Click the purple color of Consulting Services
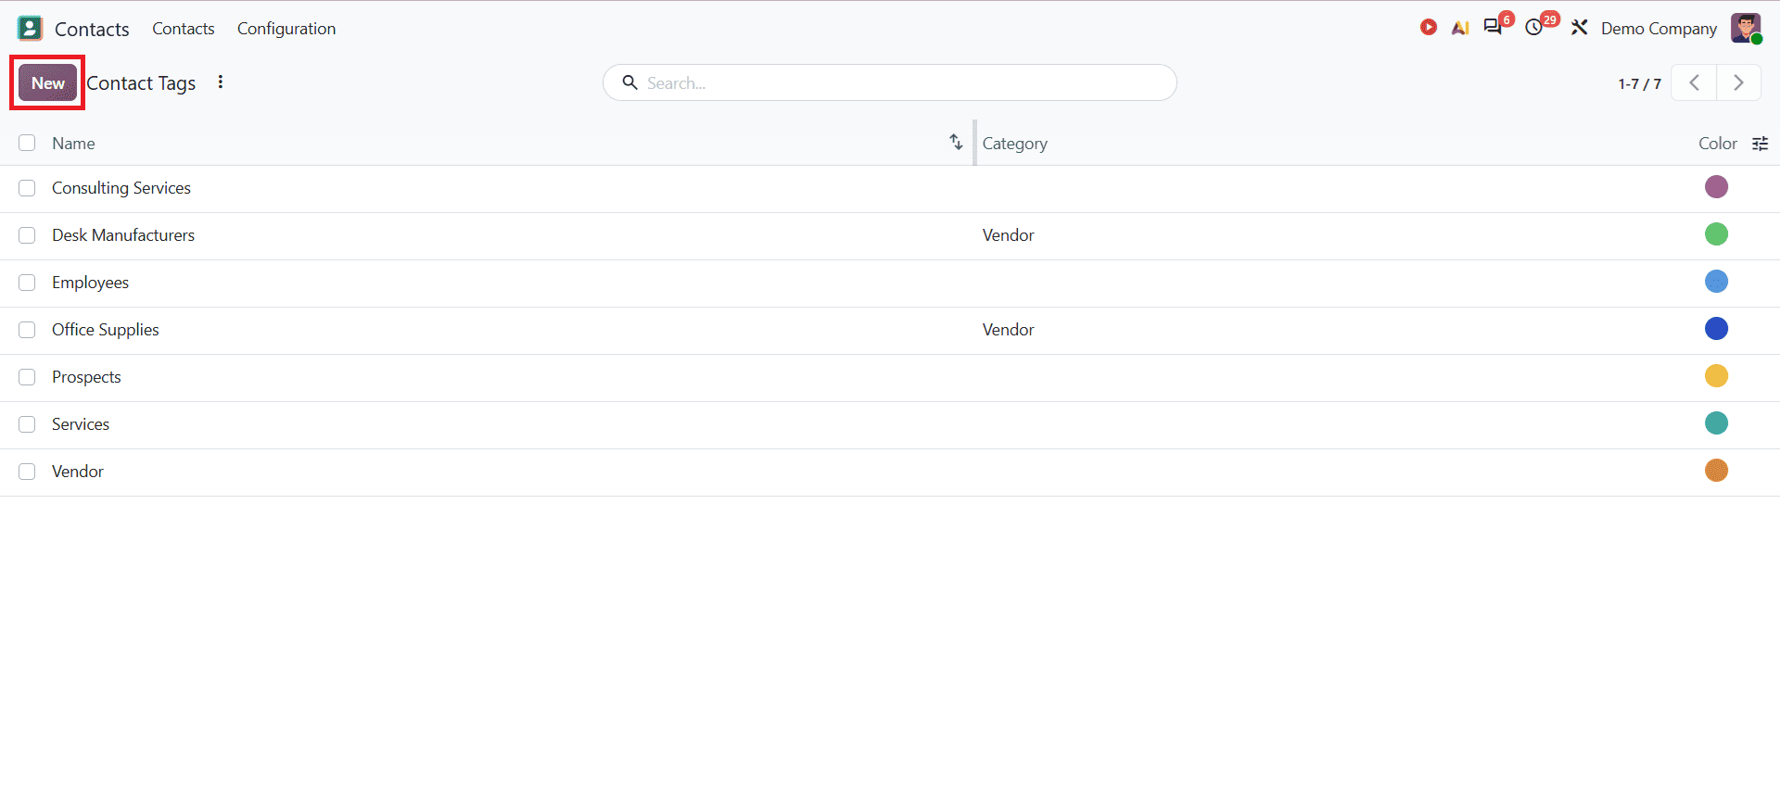1780x794 pixels. (1716, 187)
